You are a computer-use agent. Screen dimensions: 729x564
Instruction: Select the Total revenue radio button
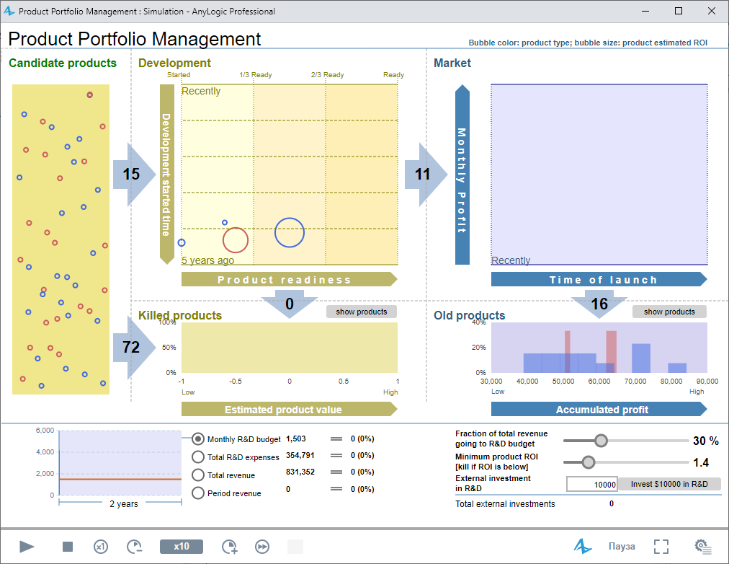pyautogui.click(x=198, y=475)
